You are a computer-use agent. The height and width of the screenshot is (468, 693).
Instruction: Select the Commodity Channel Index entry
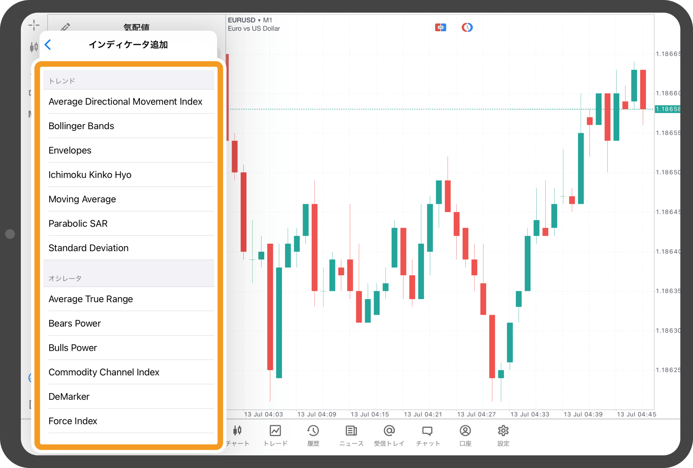(x=129, y=372)
